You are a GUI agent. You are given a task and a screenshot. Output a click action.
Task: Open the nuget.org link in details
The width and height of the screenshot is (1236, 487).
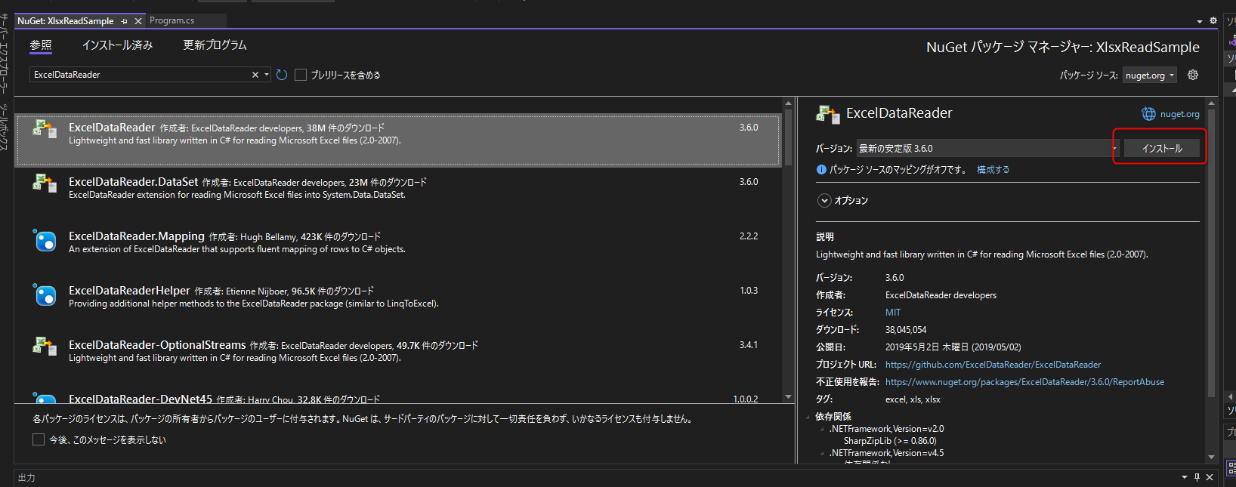coord(1179,114)
